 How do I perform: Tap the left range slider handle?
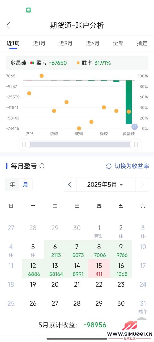tap(24, 145)
